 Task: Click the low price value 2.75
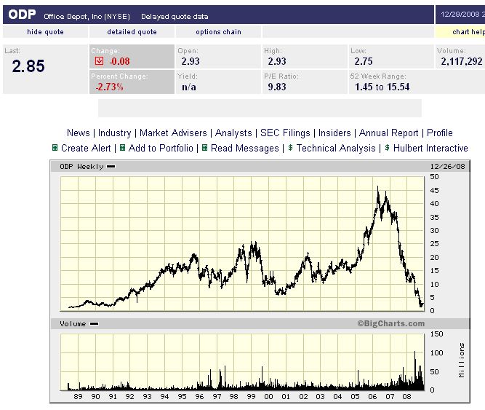364,61
